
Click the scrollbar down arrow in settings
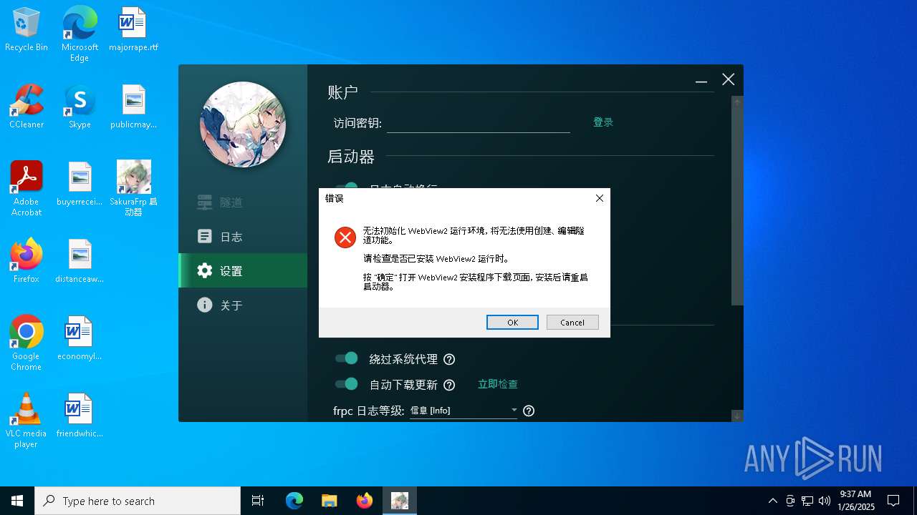(x=737, y=416)
